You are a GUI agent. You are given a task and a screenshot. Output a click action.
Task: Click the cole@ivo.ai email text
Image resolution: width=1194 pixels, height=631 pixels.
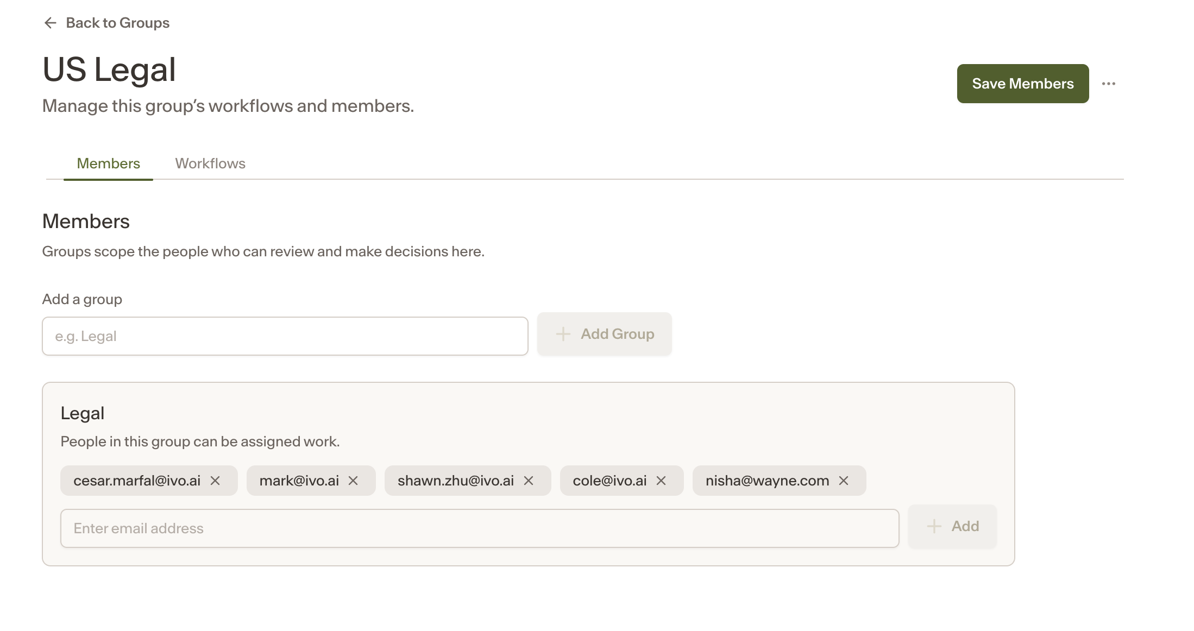click(609, 481)
